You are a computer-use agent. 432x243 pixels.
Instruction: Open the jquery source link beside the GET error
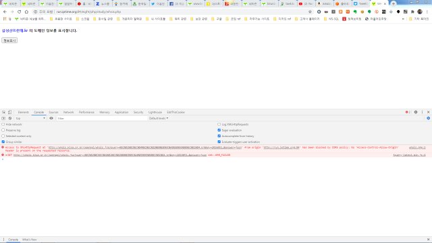coord(409,155)
